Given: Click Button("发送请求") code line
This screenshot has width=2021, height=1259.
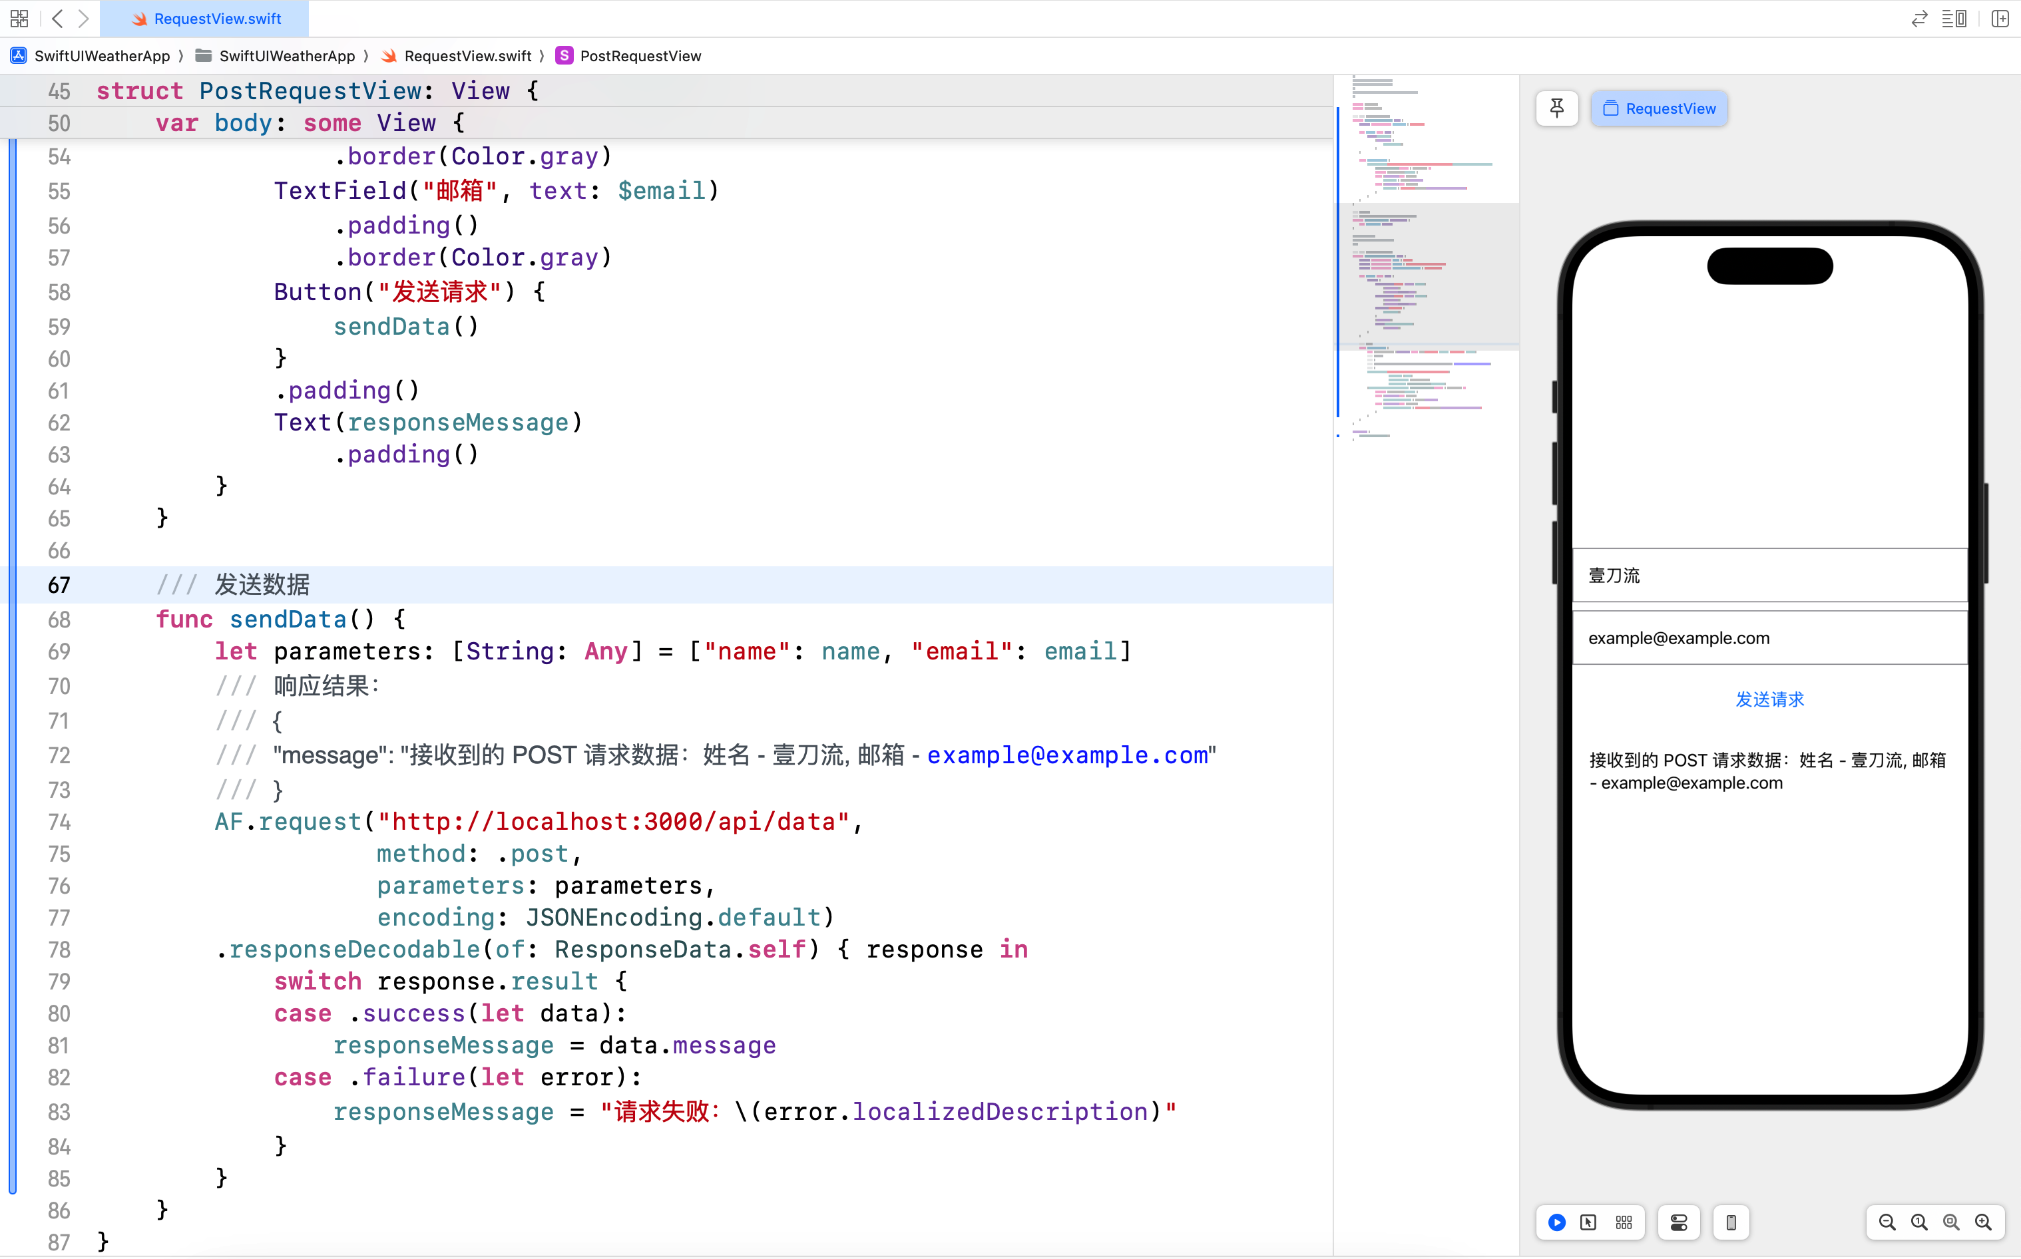Looking at the screenshot, I should point(409,292).
